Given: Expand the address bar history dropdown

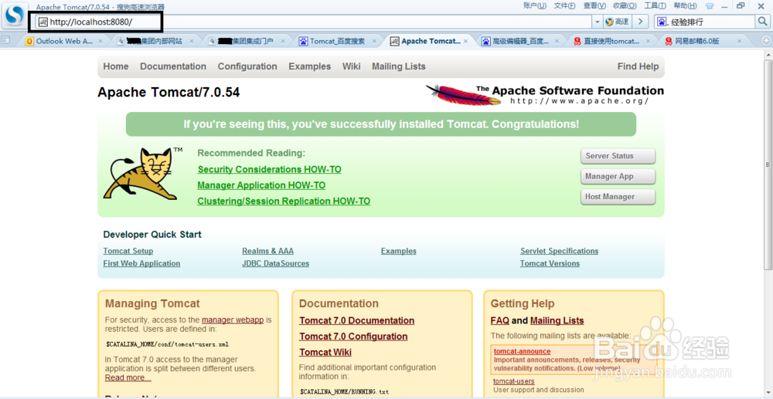Looking at the screenshot, I should pyautogui.click(x=597, y=22).
